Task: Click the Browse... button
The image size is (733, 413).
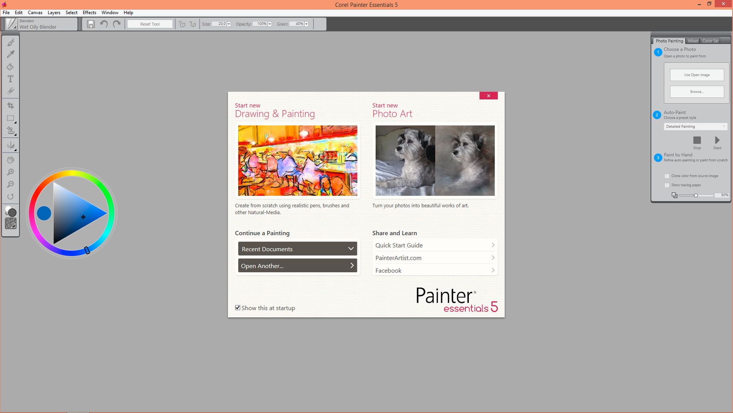Action: tap(697, 92)
